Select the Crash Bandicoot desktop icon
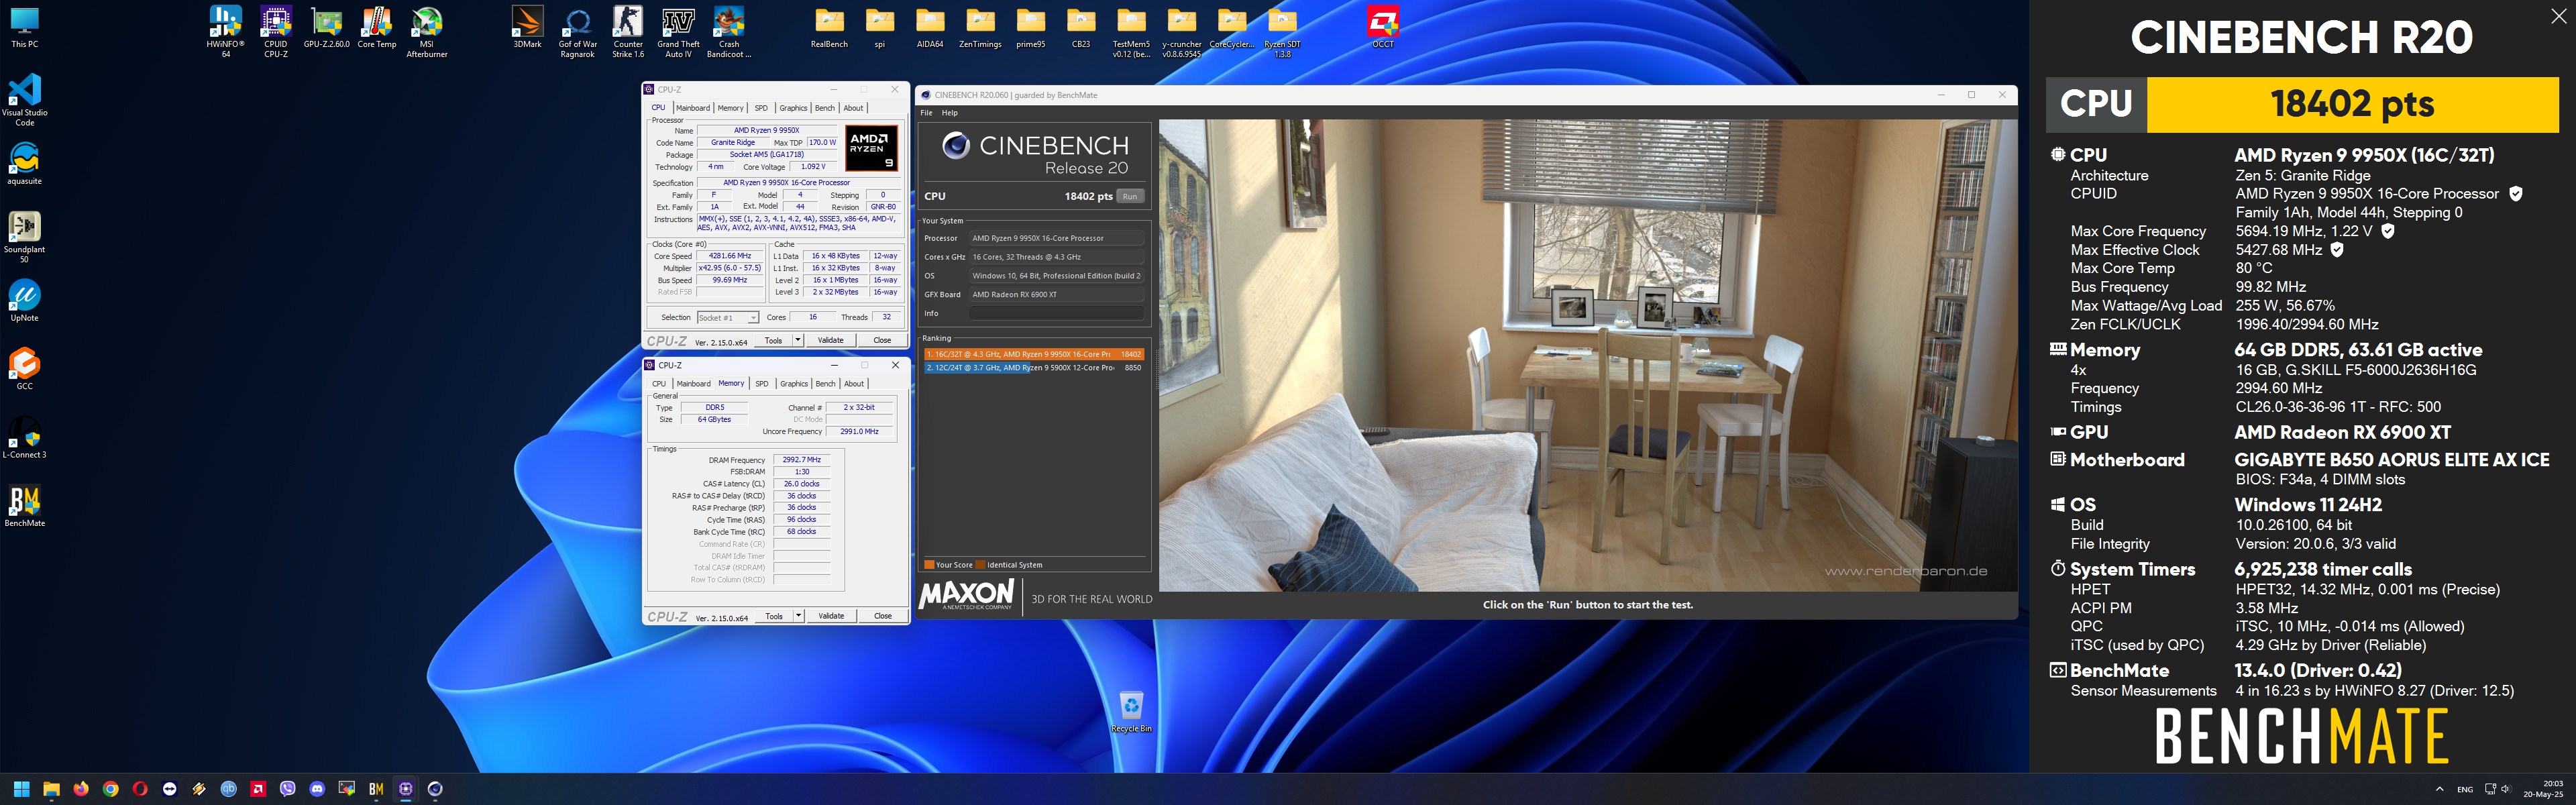This screenshot has width=2576, height=805. 729,32
